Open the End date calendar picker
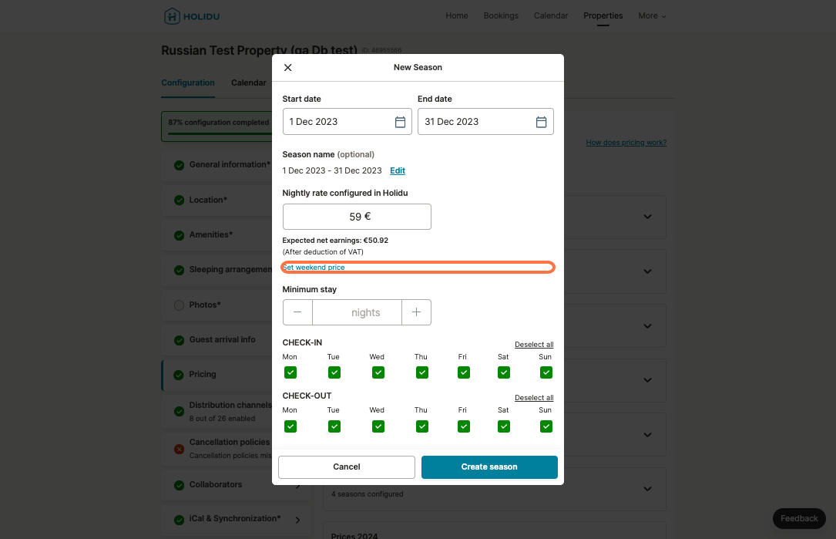 [541, 122]
